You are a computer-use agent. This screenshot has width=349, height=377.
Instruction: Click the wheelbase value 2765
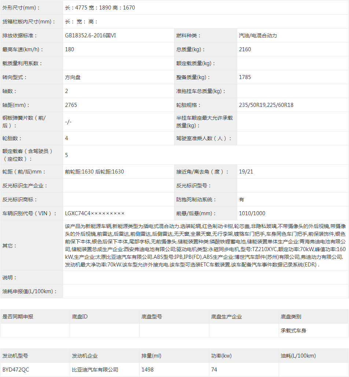click(x=71, y=105)
